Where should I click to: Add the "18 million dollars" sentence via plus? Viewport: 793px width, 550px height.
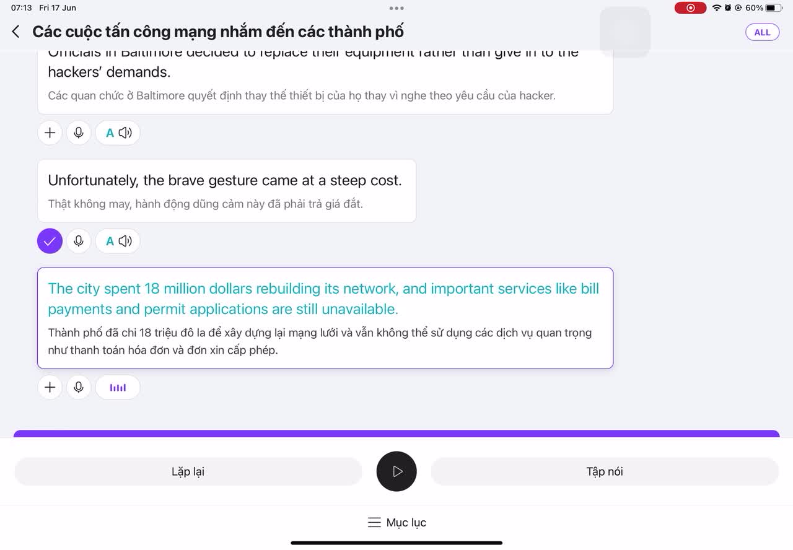(x=50, y=387)
